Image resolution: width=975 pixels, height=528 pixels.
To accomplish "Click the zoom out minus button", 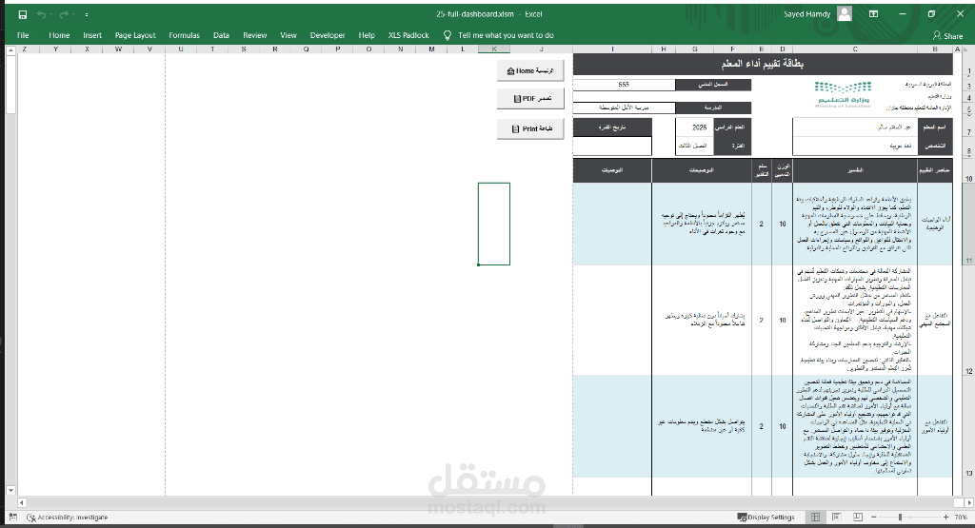I will click(x=874, y=517).
